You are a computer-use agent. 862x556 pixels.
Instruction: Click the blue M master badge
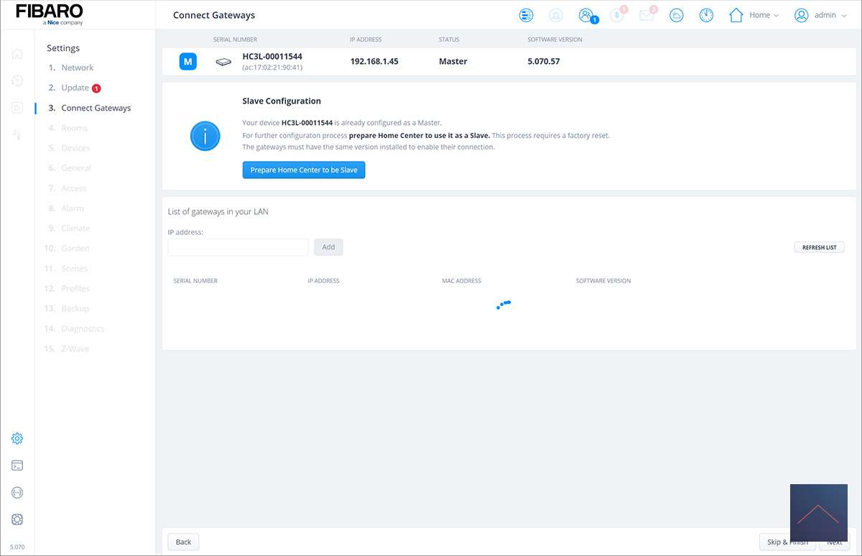coord(187,62)
